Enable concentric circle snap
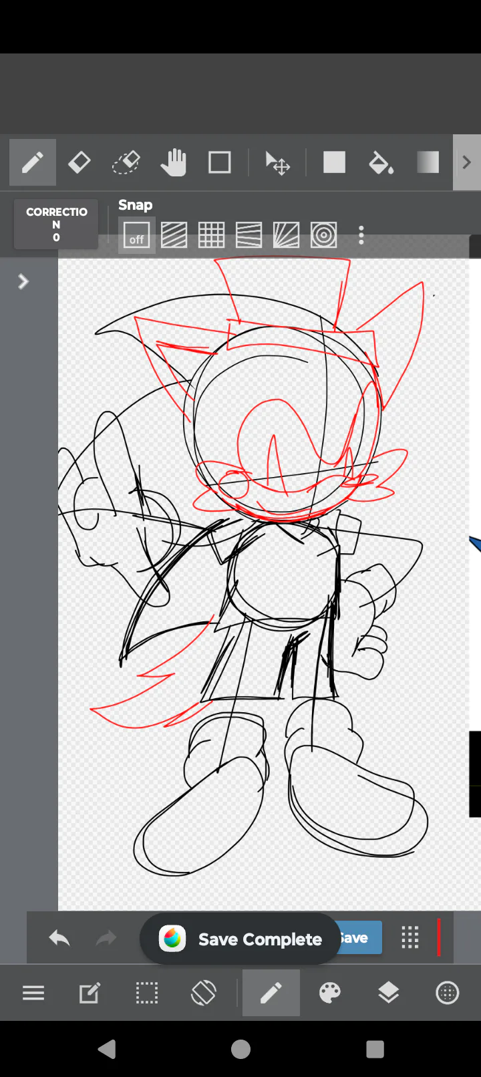This screenshot has height=1077, width=481. click(x=324, y=235)
